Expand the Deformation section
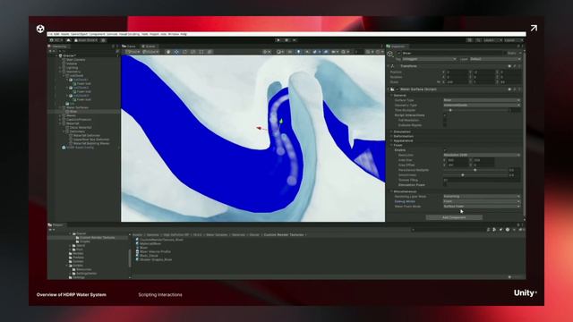573x322 pixels. coord(391,136)
